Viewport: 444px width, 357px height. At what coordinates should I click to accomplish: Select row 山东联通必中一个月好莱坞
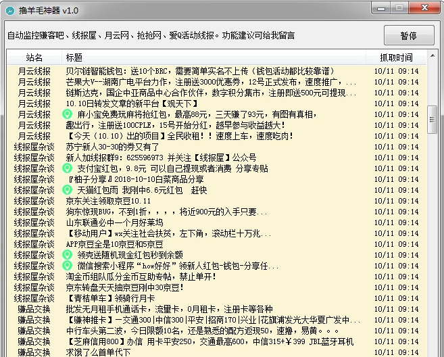[217, 222]
